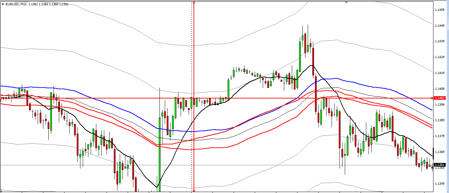Click the 1.1429 price scale value
This screenshot has height=193, width=449.
[x=440, y=57]
